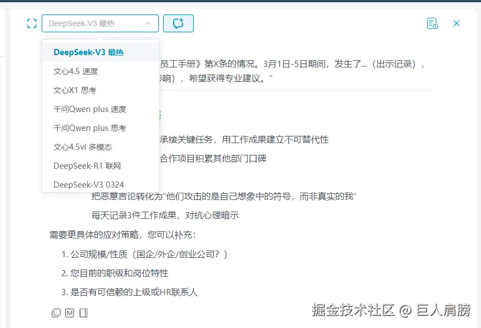This screenshot has height=328, width=481.
Task: Choose 文心4.5 速度 model
Action: [101, 71]
